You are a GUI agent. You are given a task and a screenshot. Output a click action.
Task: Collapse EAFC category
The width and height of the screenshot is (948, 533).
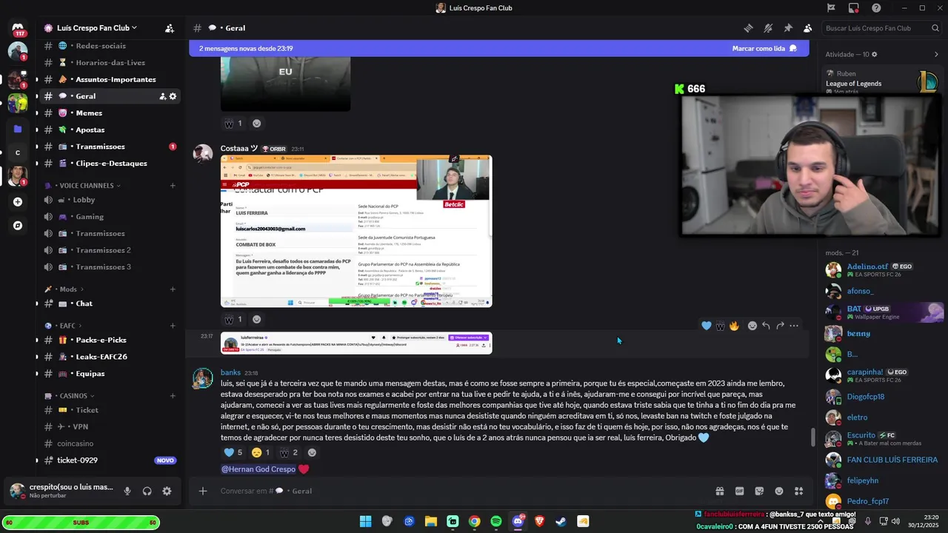63,326
